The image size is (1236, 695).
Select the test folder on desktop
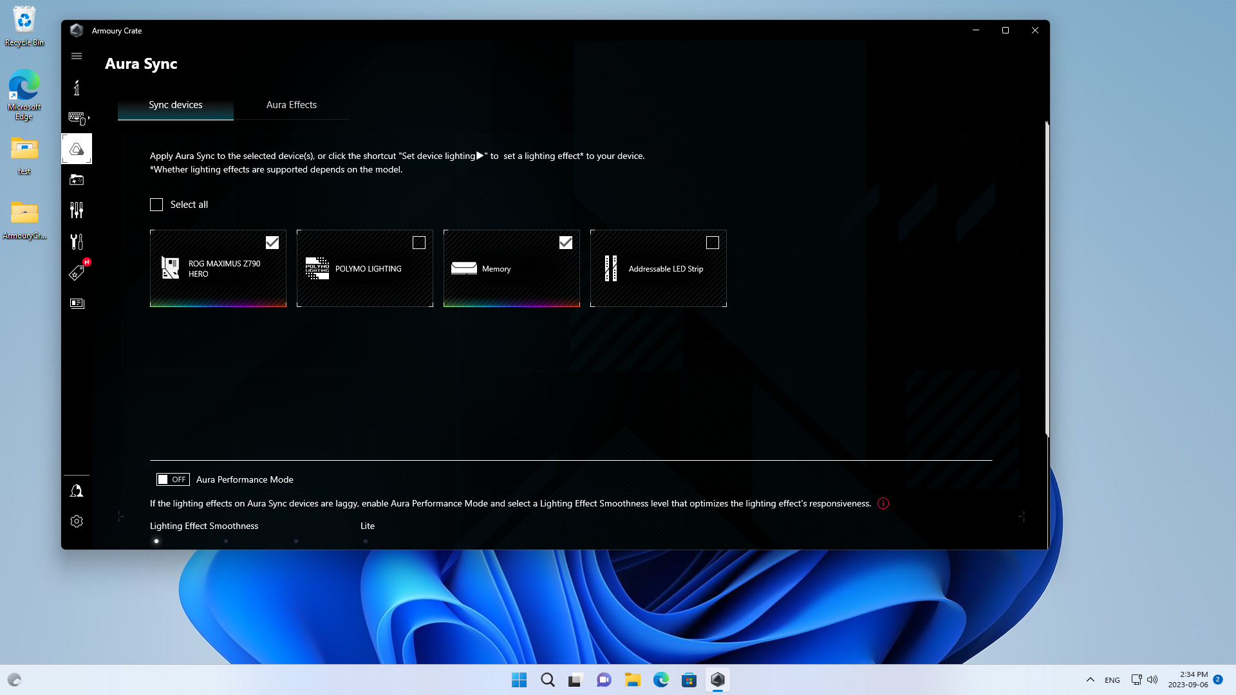click(24, 155)
